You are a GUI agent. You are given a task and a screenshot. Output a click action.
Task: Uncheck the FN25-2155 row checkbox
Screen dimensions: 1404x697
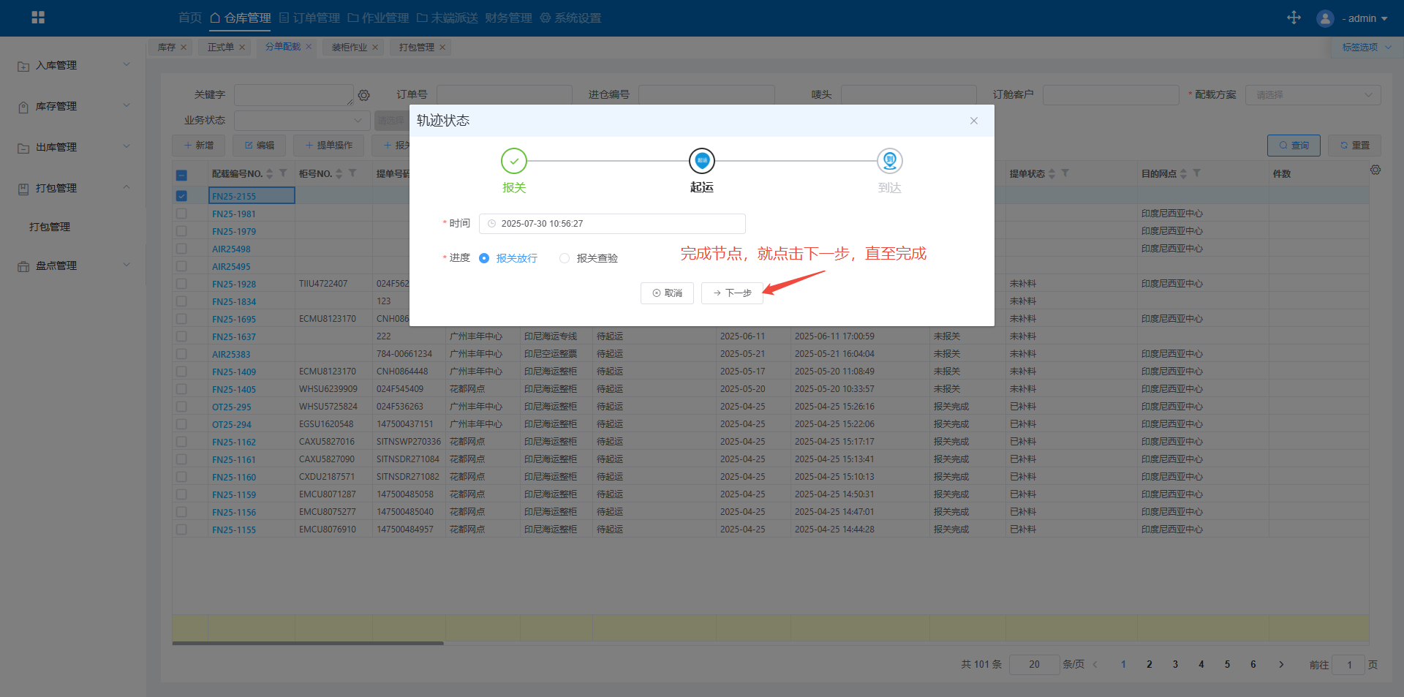click(181, 196)
